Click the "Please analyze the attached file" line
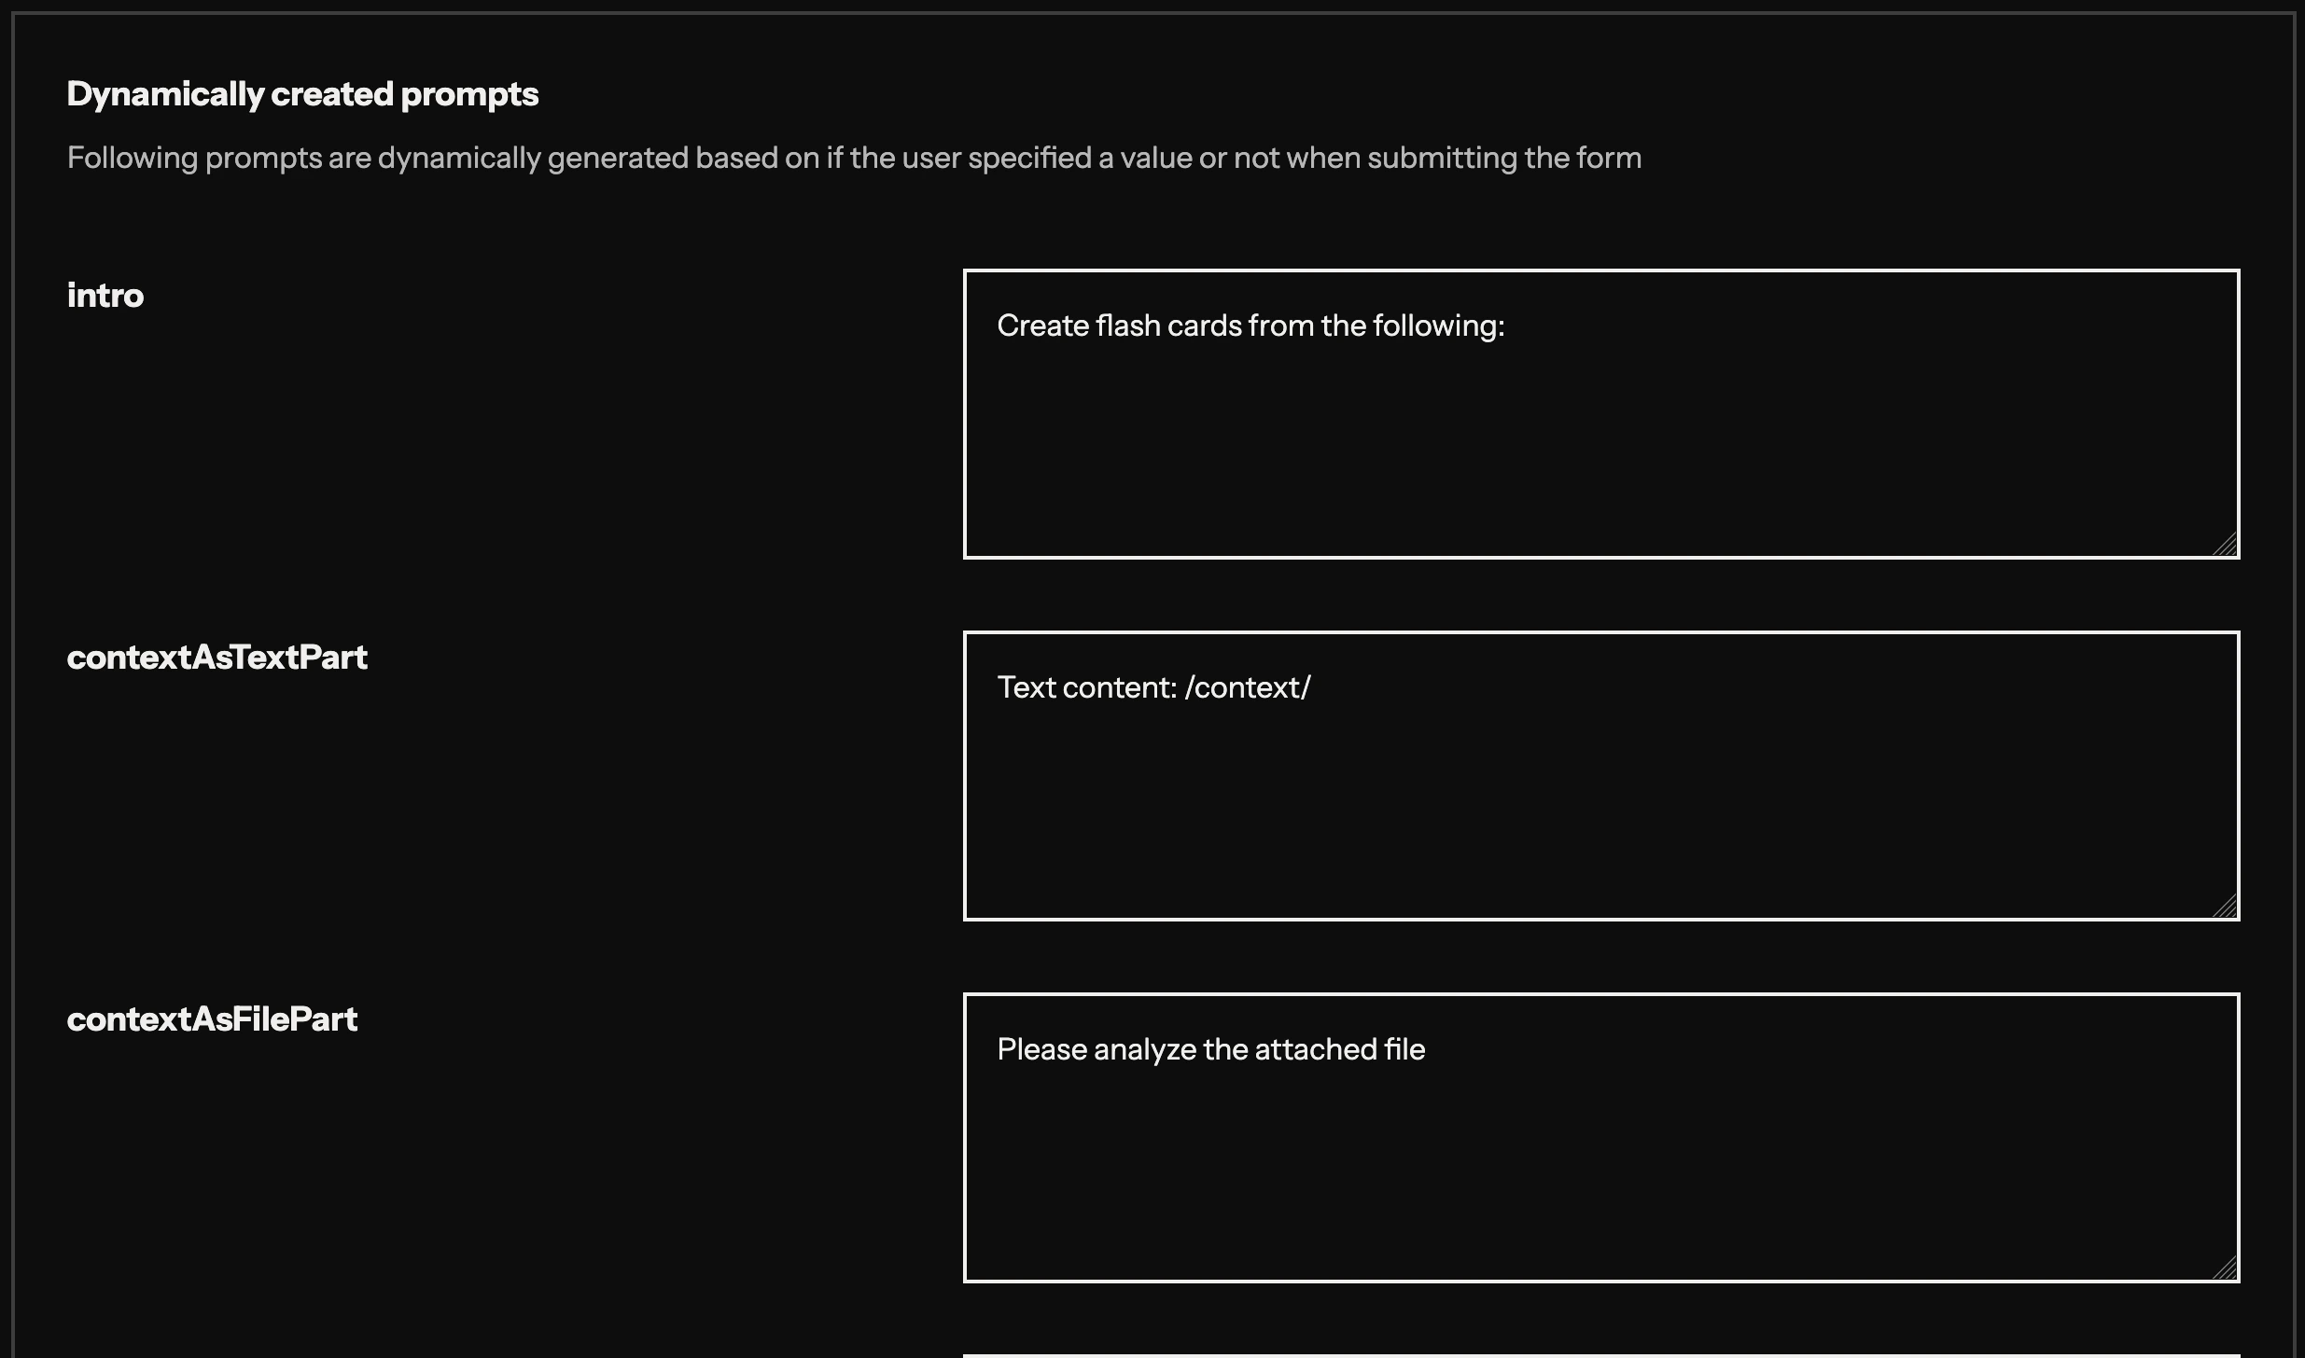Viewport: 2305px width, 1358px height. click(x=1210, y=1049)
